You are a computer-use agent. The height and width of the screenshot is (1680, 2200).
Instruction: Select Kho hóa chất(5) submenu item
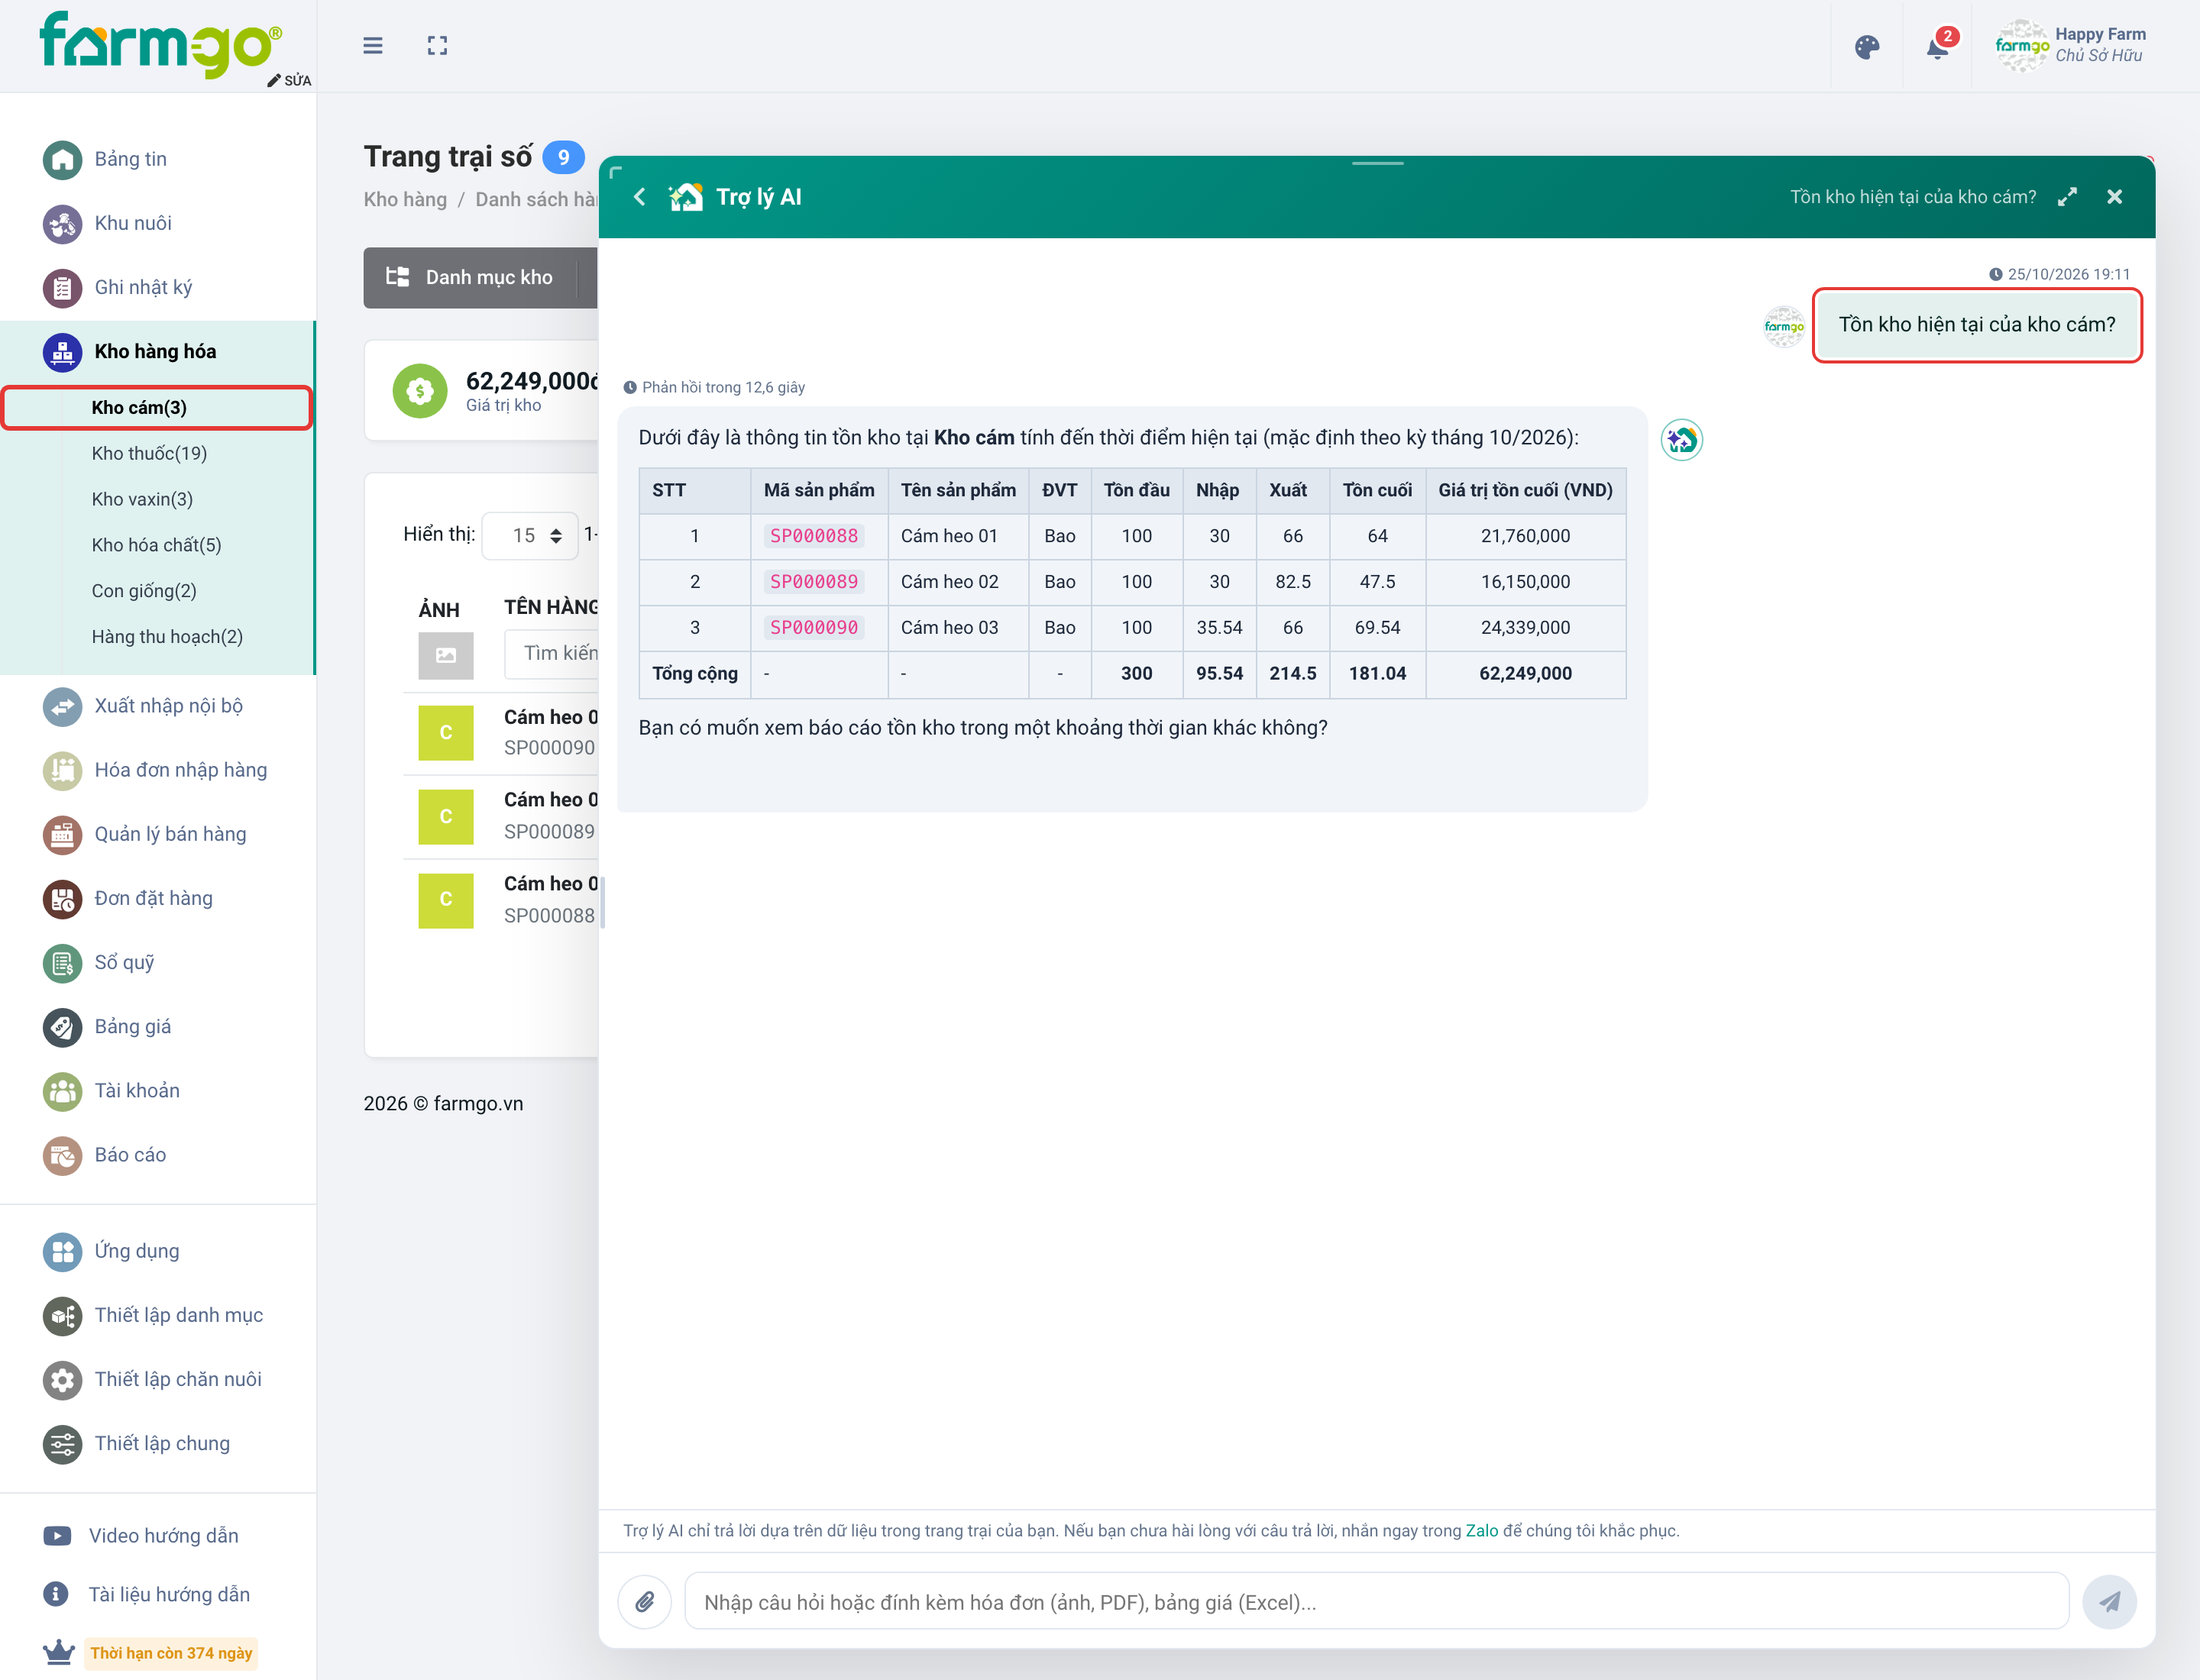point(156,545)
